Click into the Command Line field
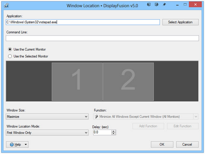 click(x=102, y=38)
